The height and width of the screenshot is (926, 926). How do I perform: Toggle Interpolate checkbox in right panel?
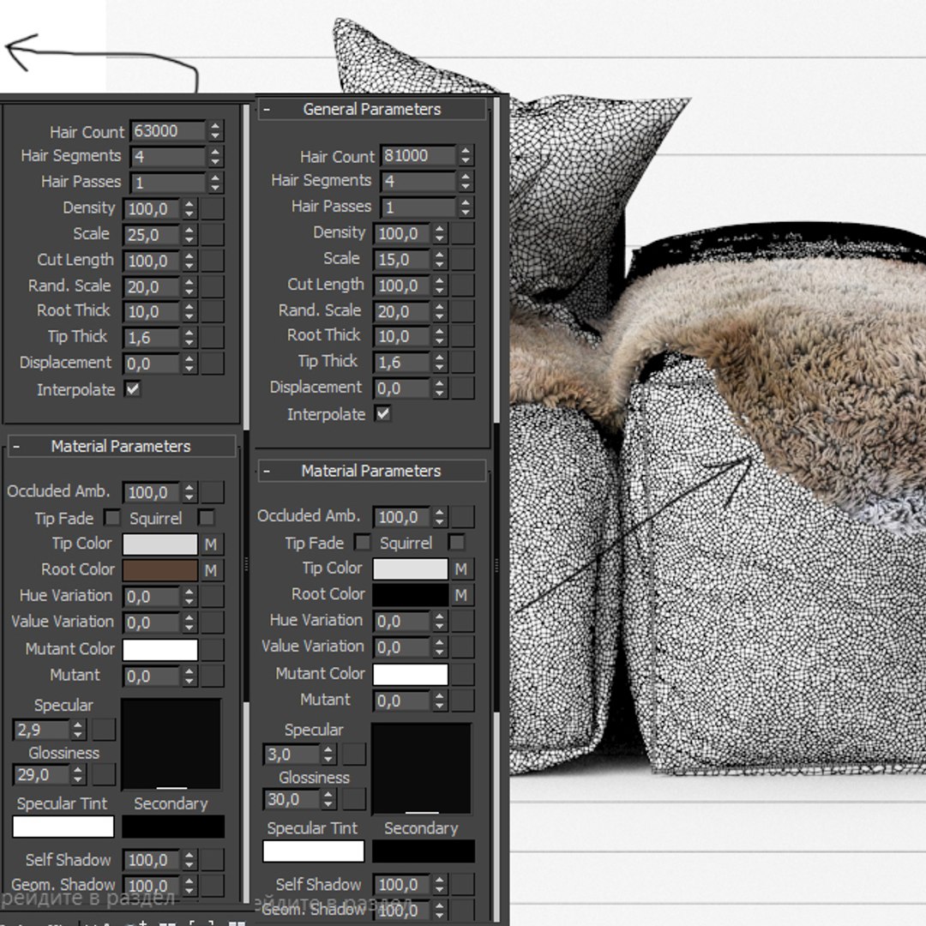point(382,413)
